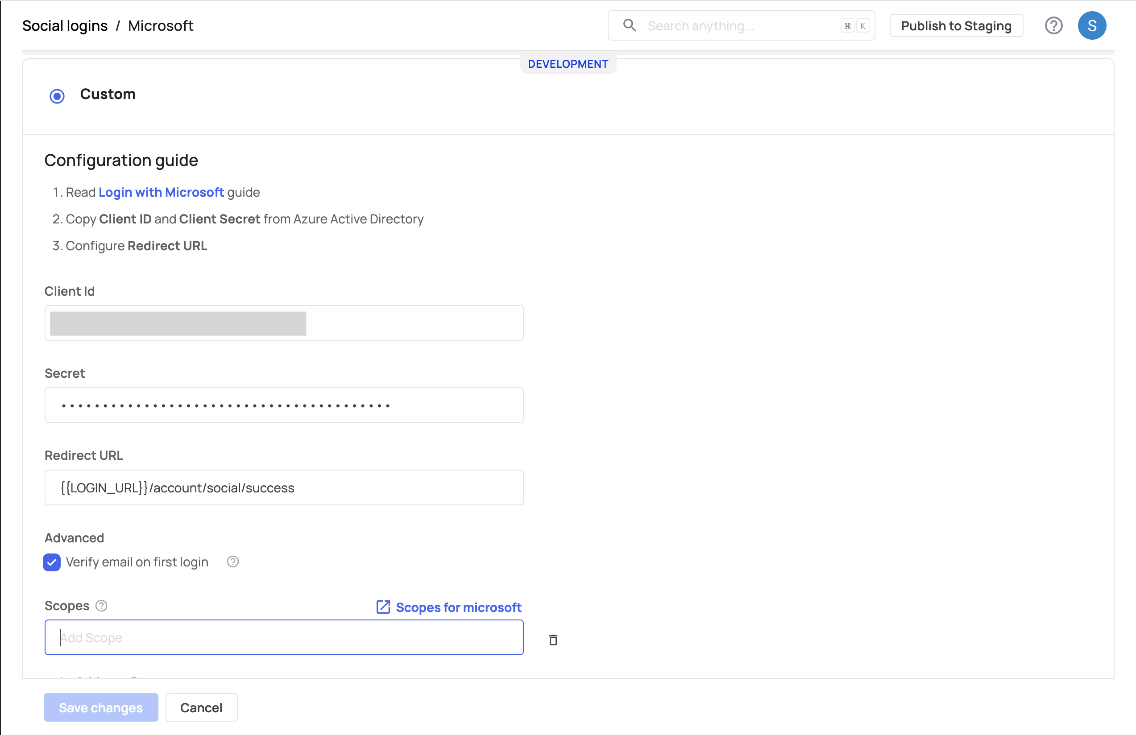Click external link icon for Scopes for microsoft

click(x=383, y=607)
